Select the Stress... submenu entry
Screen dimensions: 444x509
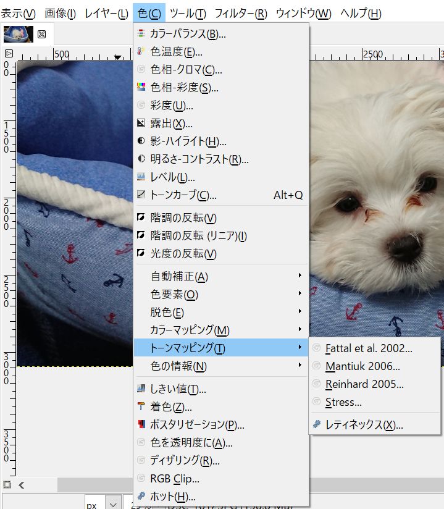point(375,402)
